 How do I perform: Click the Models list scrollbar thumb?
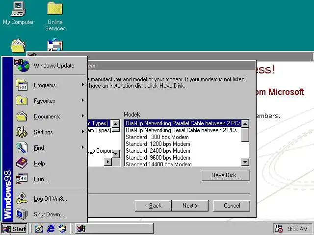[245, 135]
